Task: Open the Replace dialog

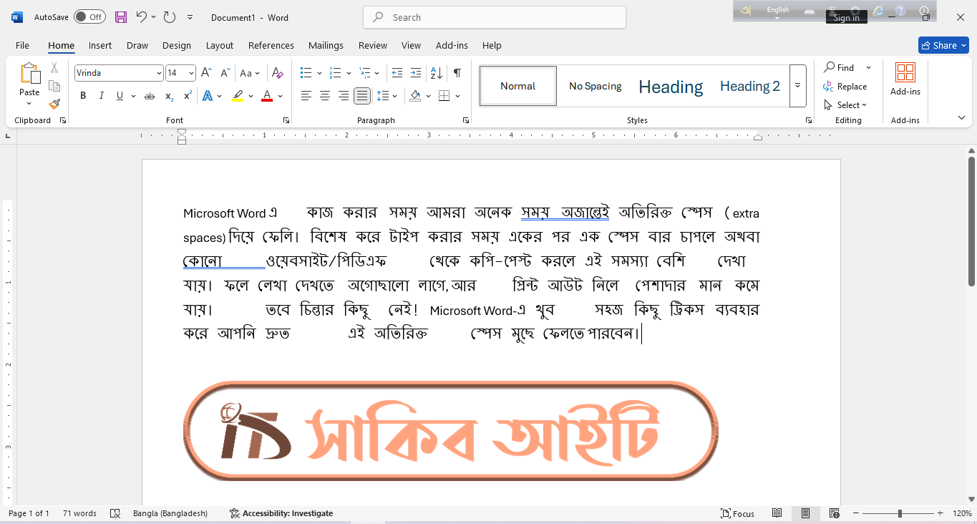Action: pos(850,86)
